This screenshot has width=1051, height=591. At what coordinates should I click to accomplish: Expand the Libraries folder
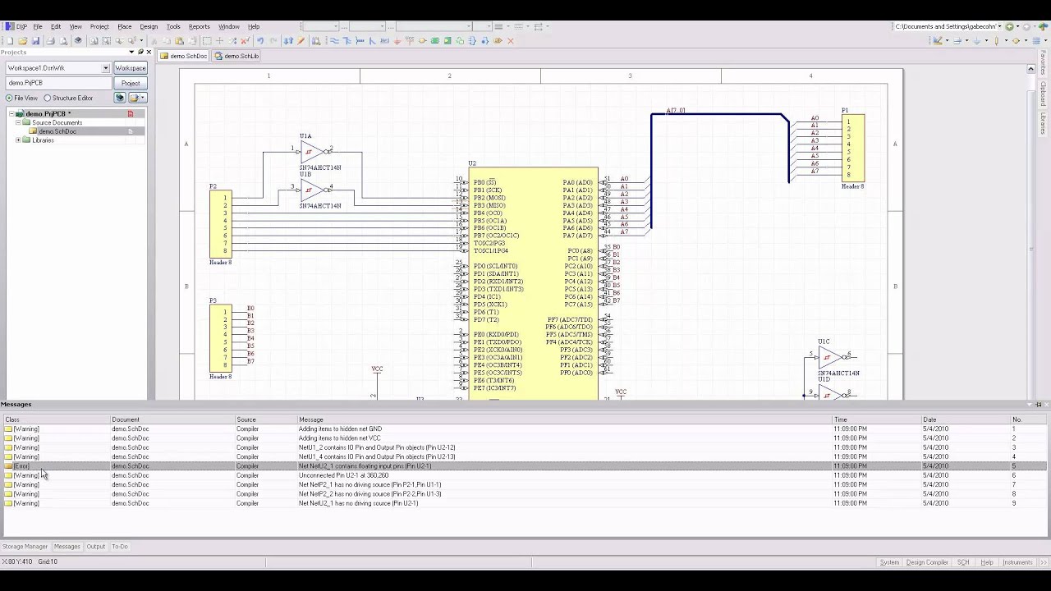pos(18,140)
